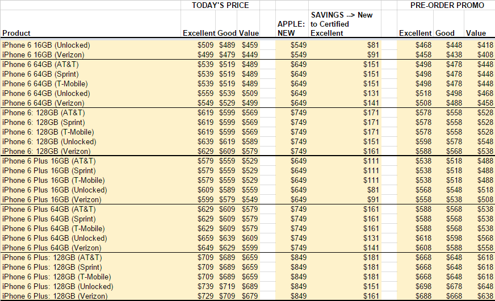Select the iPhone 6 Plus 16GB (T-Mobile) cell
The image size is (495, 301).
click(x=53, y=181)
